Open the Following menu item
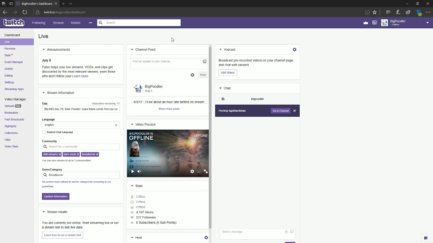 [x=39, y=23]
